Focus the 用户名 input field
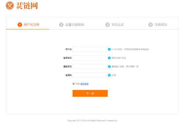The height and width of the screenshot is (131, 186). coord(90,49)
